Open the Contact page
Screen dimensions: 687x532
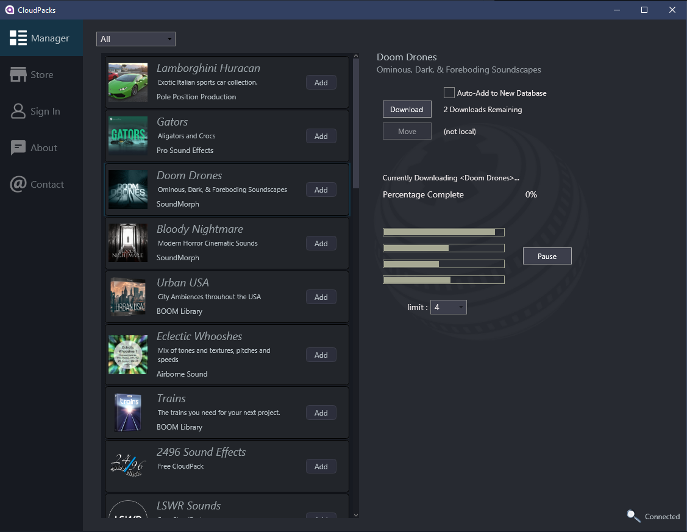click(x=41, y=184)
